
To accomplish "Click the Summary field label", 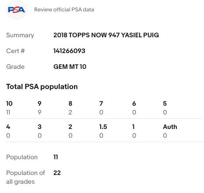I will point(20,35).
